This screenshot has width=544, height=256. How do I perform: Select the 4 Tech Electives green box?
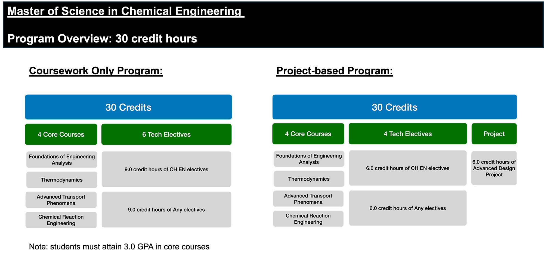[407, 134]
